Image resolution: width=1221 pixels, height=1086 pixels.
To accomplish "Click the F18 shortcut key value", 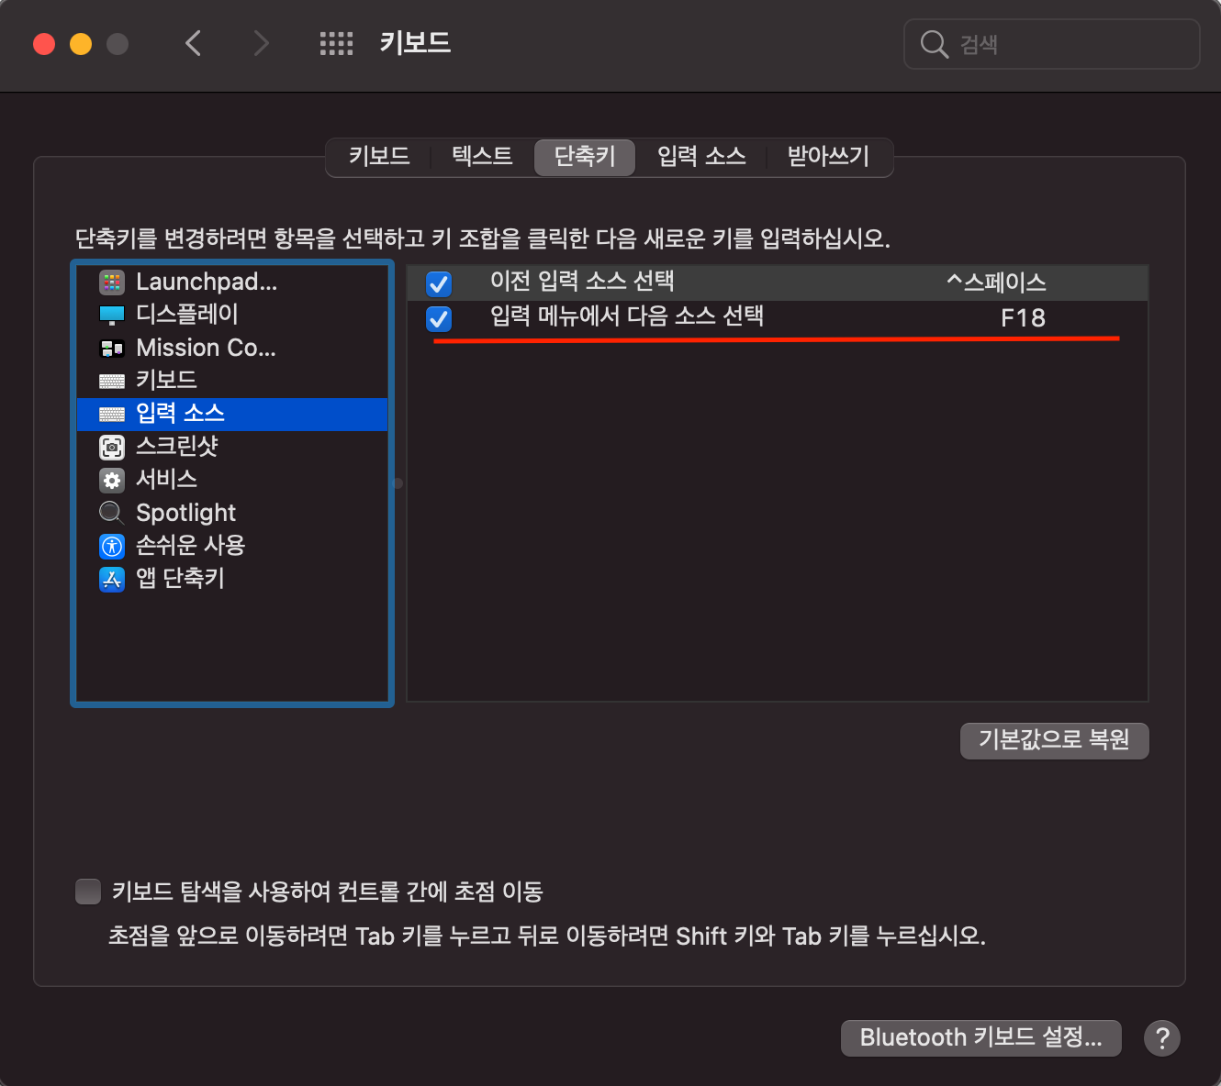I will point(1023,318).
